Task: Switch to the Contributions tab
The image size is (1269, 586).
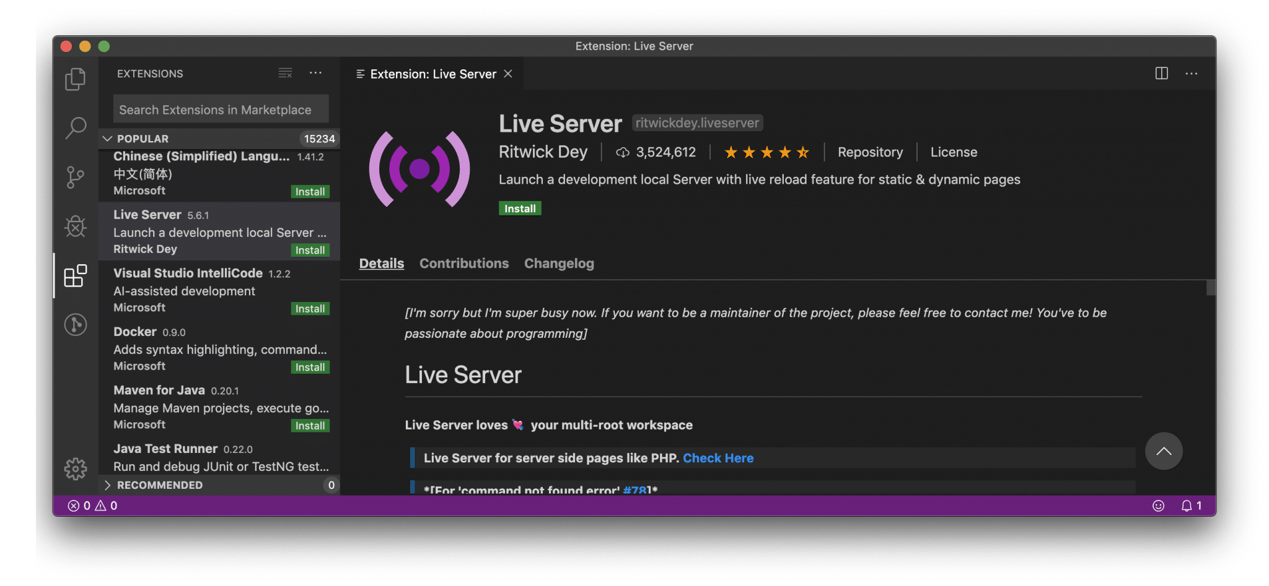Action: 464,264
